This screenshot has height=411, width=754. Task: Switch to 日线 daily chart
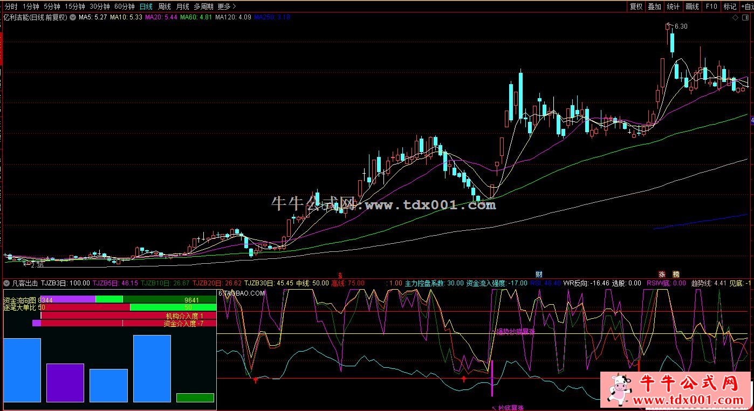click(x=146, y=6)
